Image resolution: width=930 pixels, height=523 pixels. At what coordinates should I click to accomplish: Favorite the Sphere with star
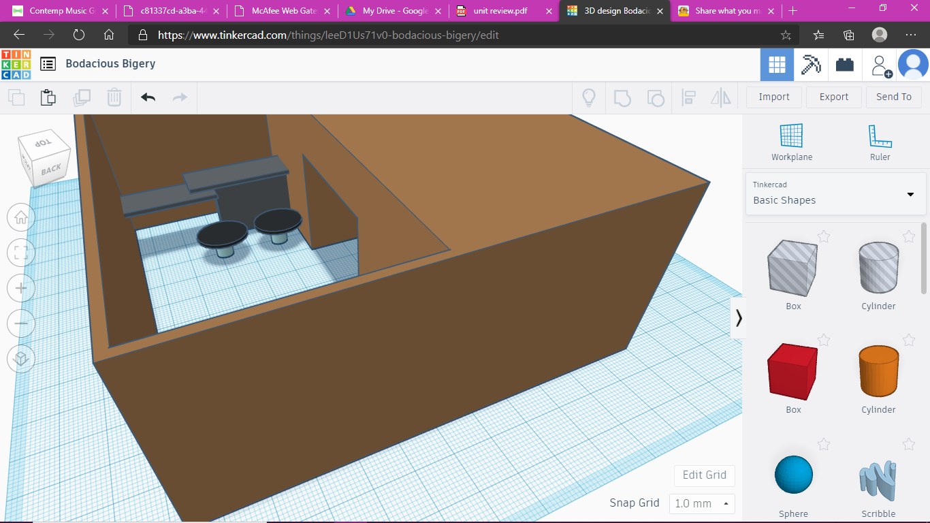click(824, 445)
